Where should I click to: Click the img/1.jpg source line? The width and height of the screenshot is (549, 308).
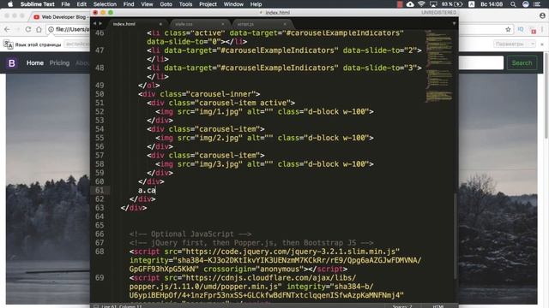[264, 112]
